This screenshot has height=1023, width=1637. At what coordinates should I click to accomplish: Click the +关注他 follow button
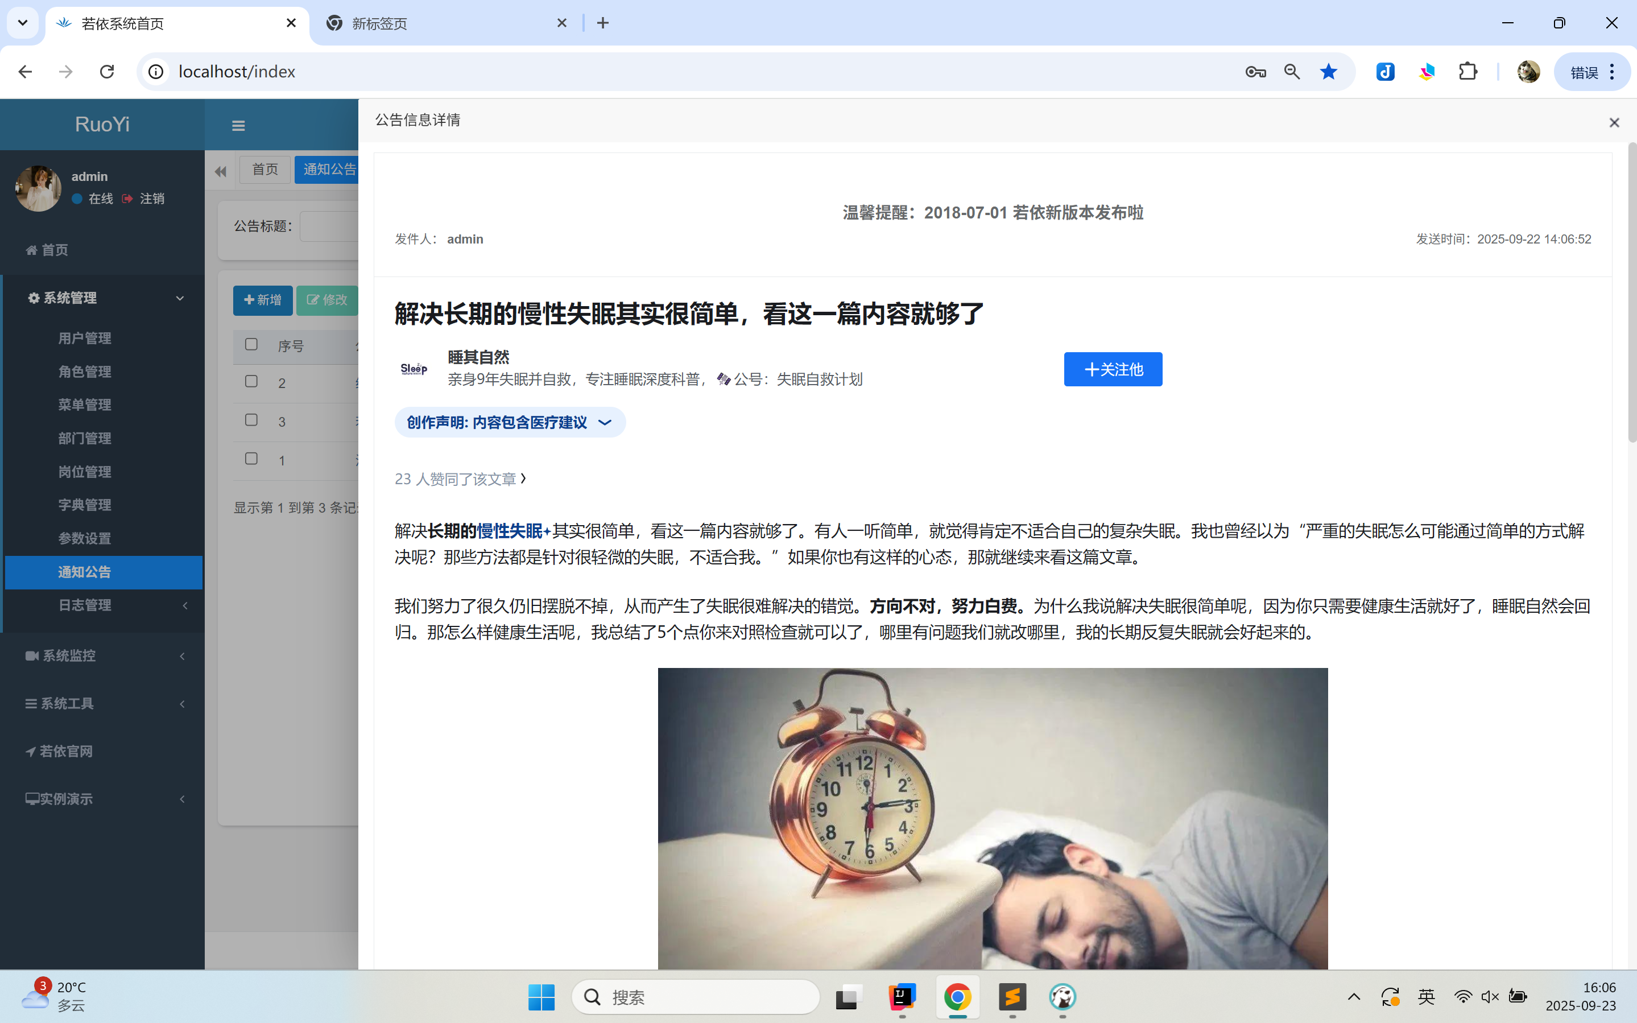point(1113,369)
